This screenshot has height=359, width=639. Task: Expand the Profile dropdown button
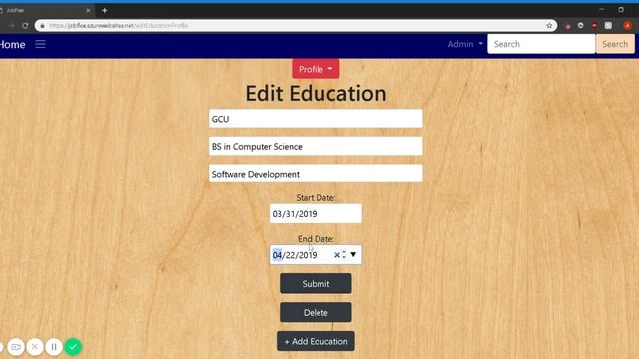[x=316, y=69]
